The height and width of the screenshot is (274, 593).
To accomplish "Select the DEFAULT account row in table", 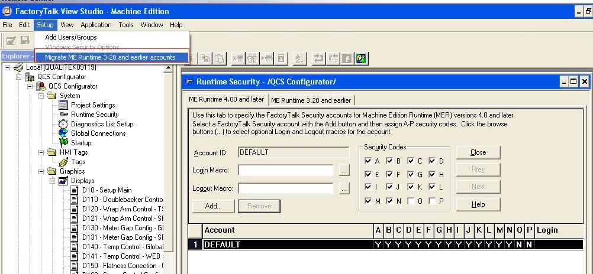I will (386, 244).
